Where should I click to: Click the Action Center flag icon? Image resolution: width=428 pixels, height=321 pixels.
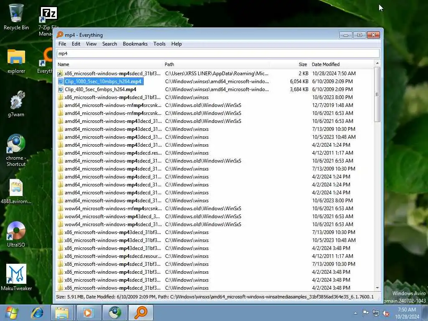(x=365, y=313)
